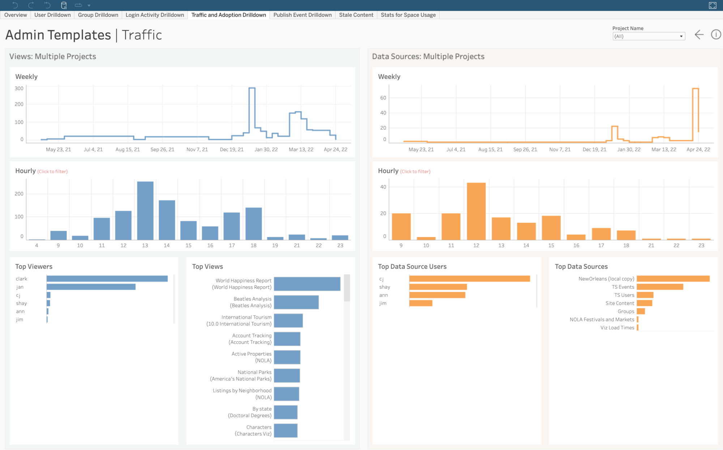
Task: Click the window resize icon top right
Action: pyautogui.click(x=713, y=5)
